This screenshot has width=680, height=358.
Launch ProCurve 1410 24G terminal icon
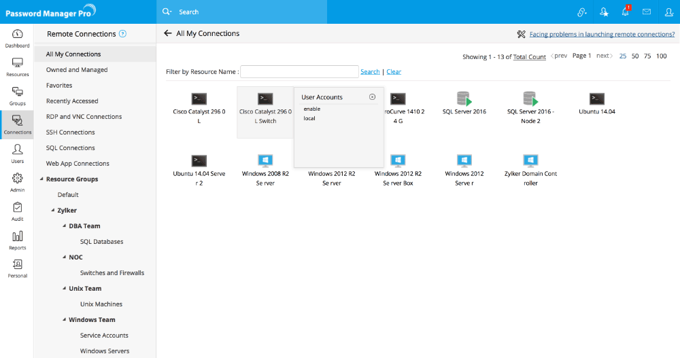click(x=398, y=99)
